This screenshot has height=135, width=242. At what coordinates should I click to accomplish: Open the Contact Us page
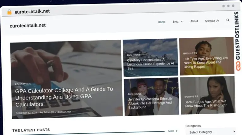pyautogui.click(x=212, y=21)
